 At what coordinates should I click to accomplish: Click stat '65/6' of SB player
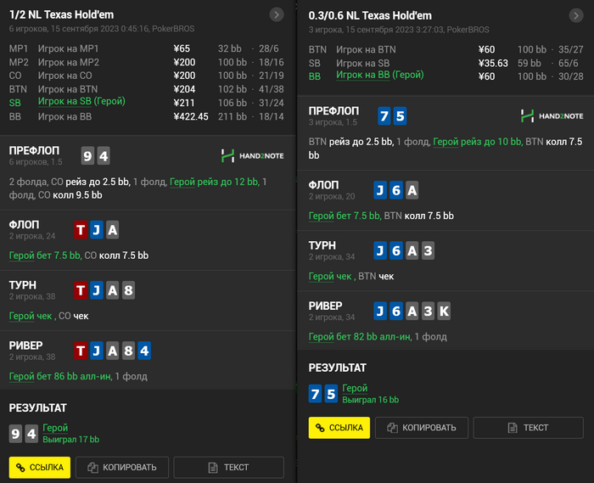click(x=569, y=64)
